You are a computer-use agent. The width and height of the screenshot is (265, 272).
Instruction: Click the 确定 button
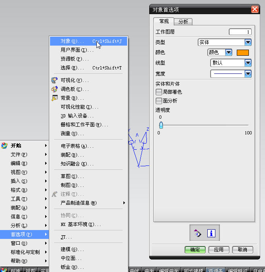tap(195, 250)
